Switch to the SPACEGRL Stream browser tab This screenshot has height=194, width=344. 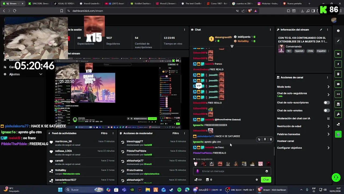coord(38,4)
